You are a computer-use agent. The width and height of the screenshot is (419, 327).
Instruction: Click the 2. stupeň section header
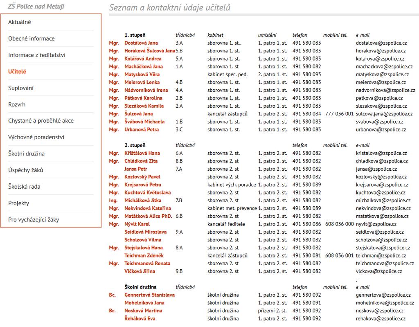(x=135, y=145)
